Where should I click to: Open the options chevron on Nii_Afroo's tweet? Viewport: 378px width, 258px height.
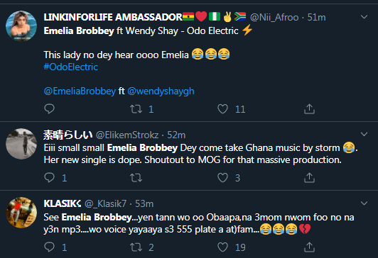364,17
